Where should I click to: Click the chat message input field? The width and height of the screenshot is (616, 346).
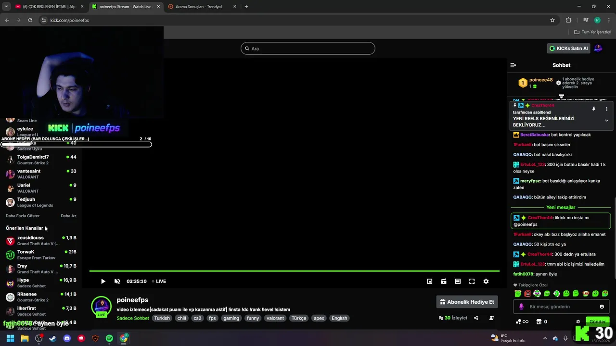(x=561, y=307)
